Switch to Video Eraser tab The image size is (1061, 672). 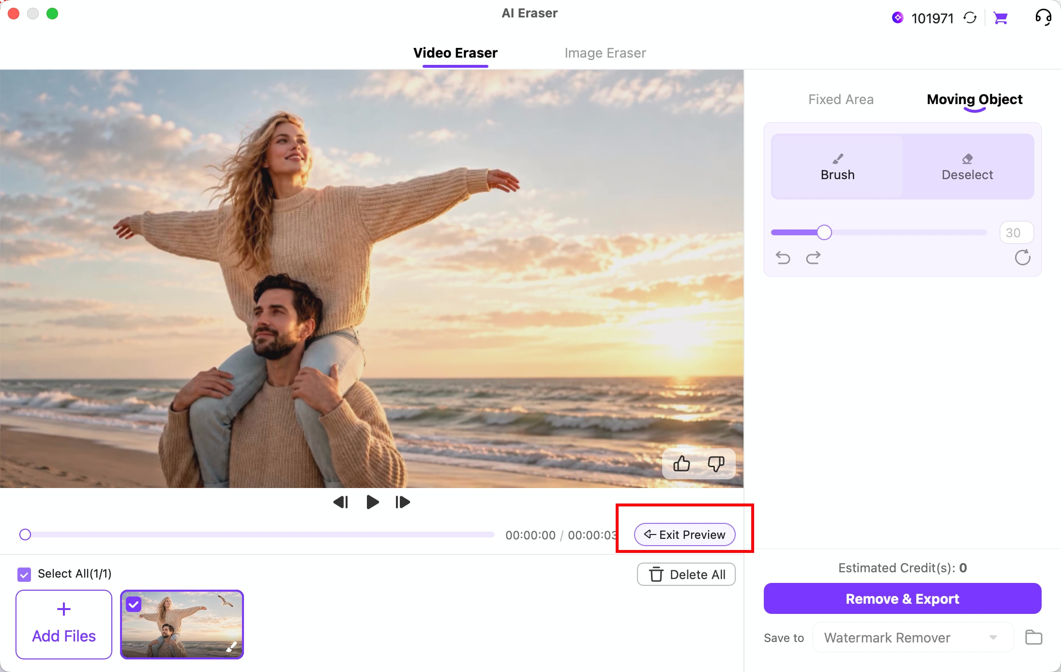(455, 53)
